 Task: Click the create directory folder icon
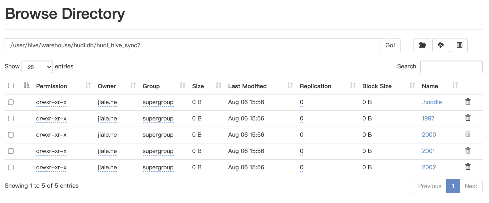tap(422, 45)
